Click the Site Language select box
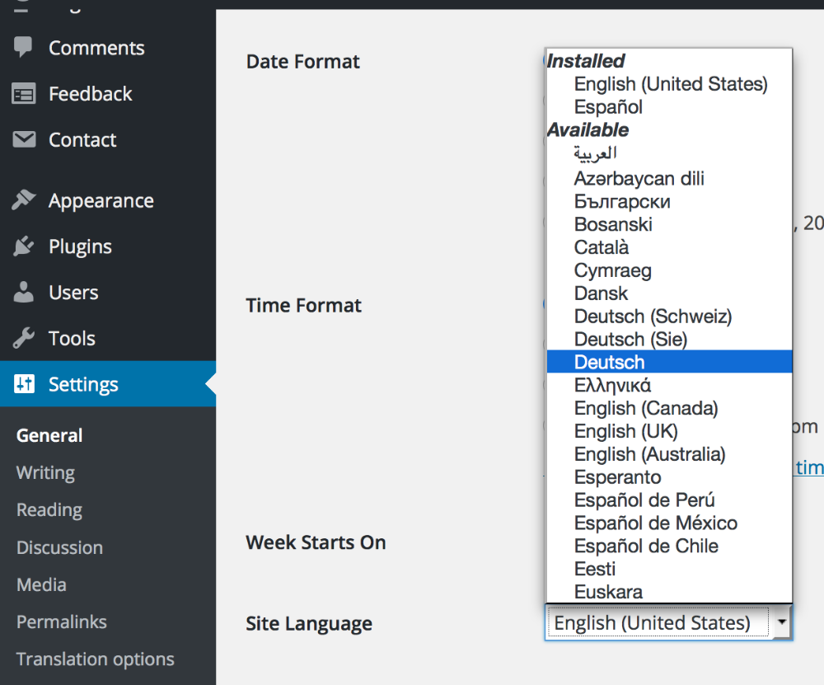The width and height of the screenshot is (824, 685). pyautogui.click(x=668, y=622)
